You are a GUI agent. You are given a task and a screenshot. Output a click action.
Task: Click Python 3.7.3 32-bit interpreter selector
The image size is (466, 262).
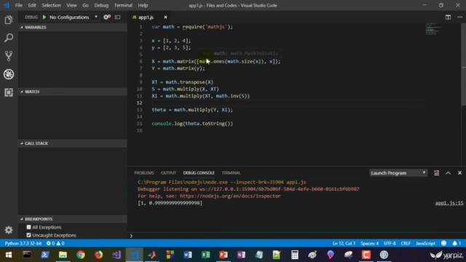pyautogui.click(x=23, y=243)
